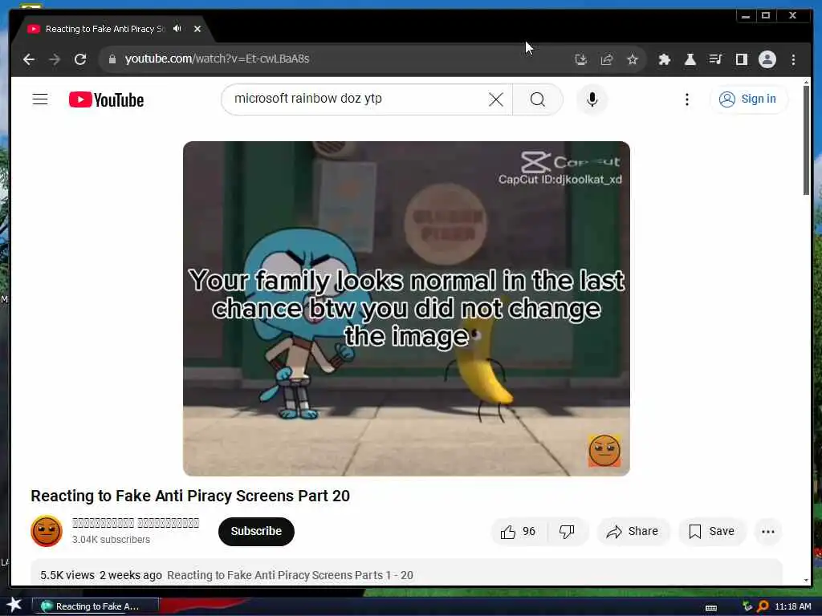822x616 pixels.
Task: Click the Sign in button
Action: [x=748, y=99]
